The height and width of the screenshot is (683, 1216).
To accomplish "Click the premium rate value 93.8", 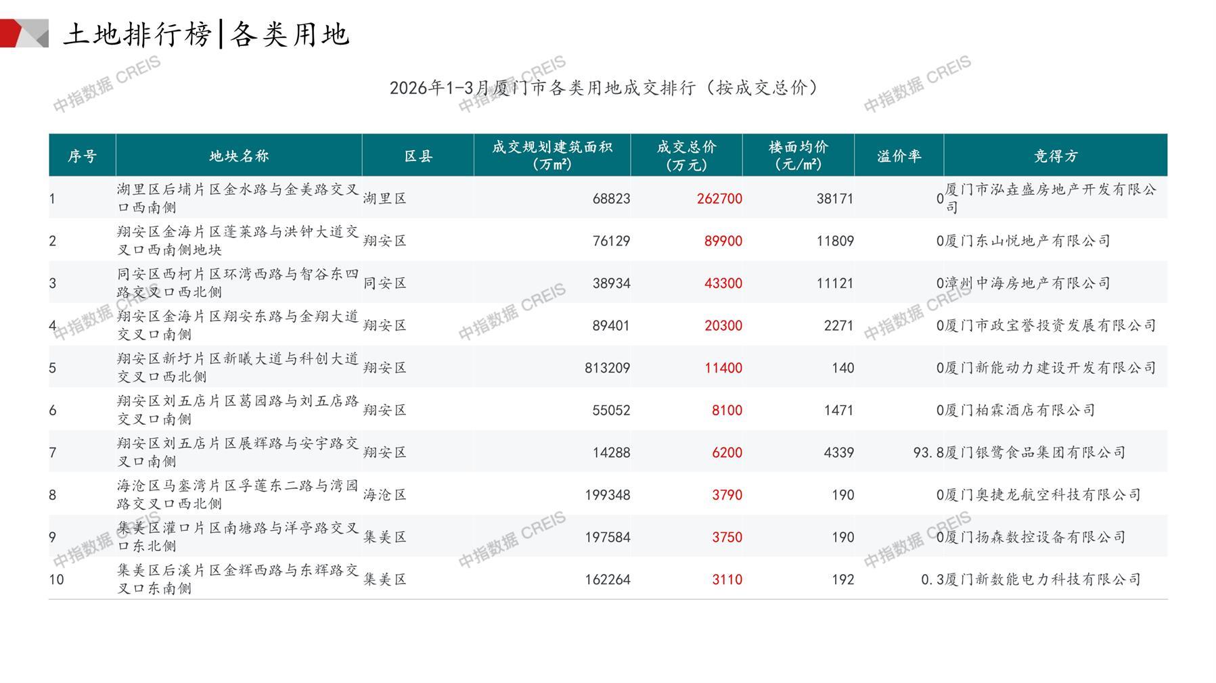I will coord(928,453).
